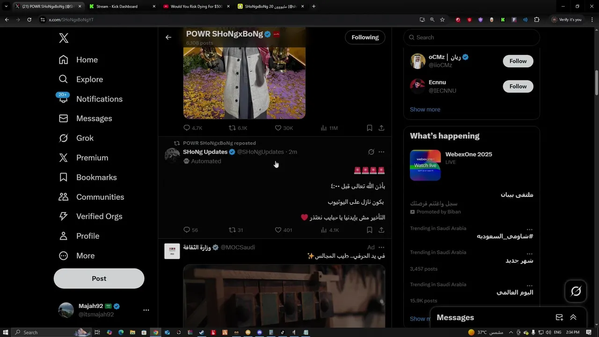Switch to the Stream - Kick Dashboard tab
This screenshot has height=337, width=599.
(122, 7)
